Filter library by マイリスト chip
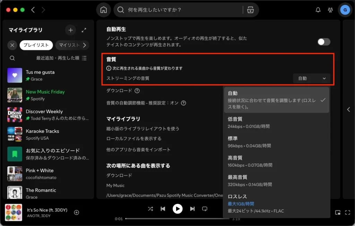The image size is (355, 226). pyautogui.click(x=69, y=45)
